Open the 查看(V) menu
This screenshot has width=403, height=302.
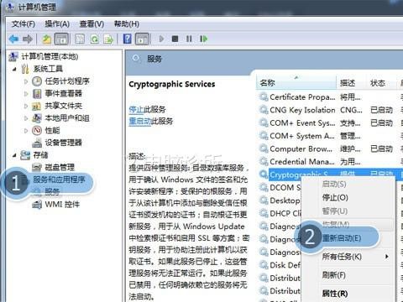point(92,24)
